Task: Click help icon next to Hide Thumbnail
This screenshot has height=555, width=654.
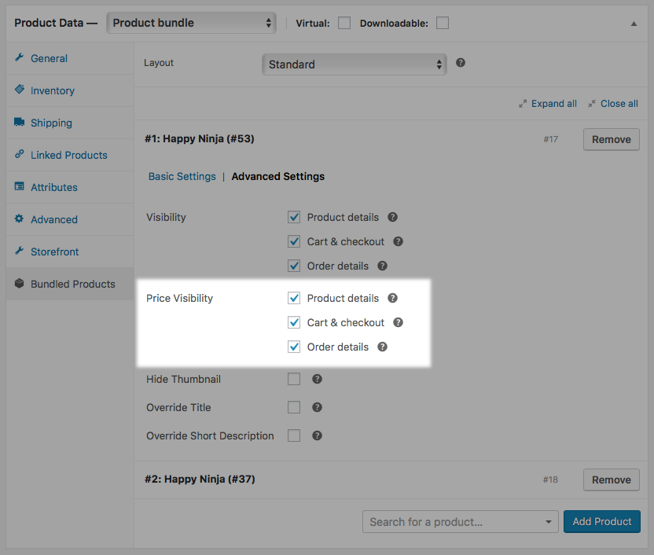Action: tap(317, 379)
